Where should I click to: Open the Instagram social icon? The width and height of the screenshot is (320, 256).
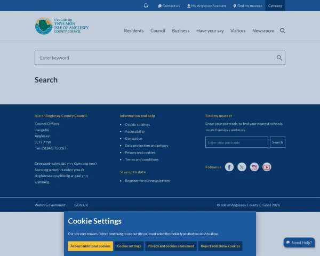pyautogui.click(x=254, y=167)
